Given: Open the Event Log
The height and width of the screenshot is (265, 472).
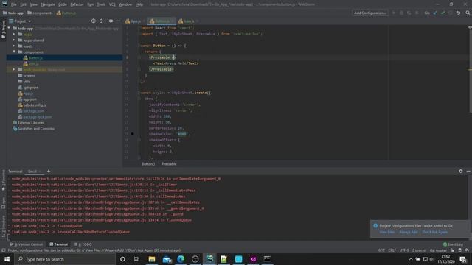Looking at the screenshot, I should [x=454, y=244].
